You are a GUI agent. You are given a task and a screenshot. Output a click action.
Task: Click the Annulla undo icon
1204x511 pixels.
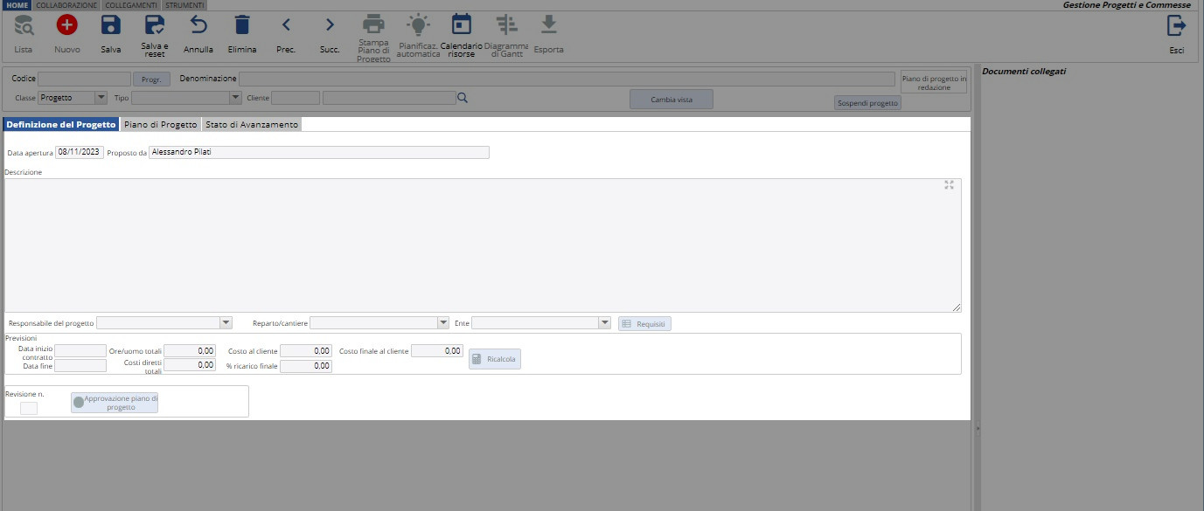pyautogui.click(x=198, y=26)
